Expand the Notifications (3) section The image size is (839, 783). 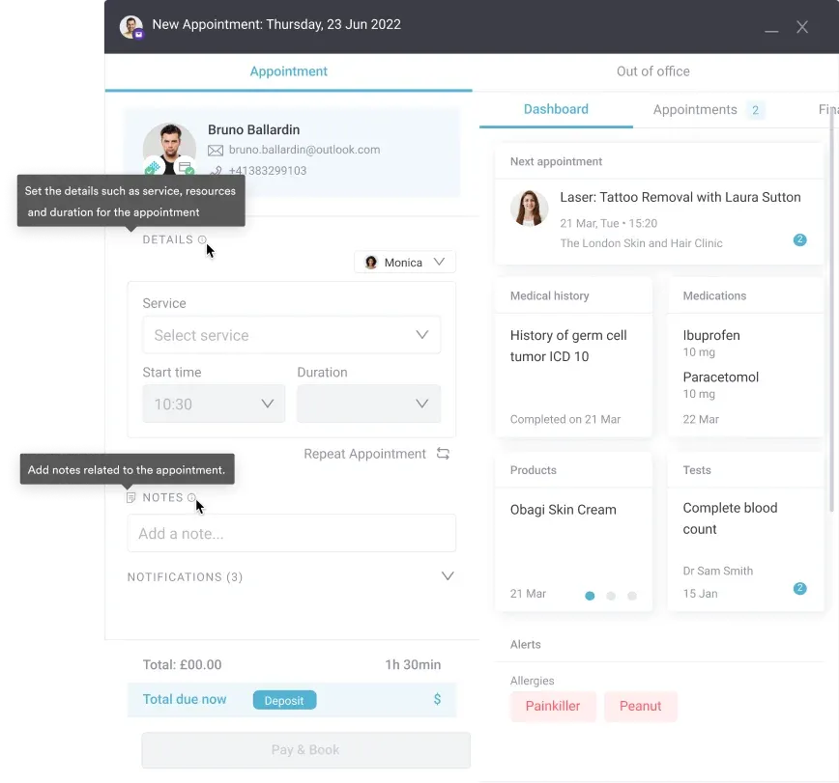(x=448, y=575)
